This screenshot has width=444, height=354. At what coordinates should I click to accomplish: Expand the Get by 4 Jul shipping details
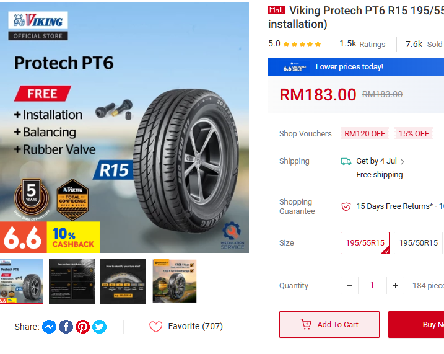click(403, 162)
